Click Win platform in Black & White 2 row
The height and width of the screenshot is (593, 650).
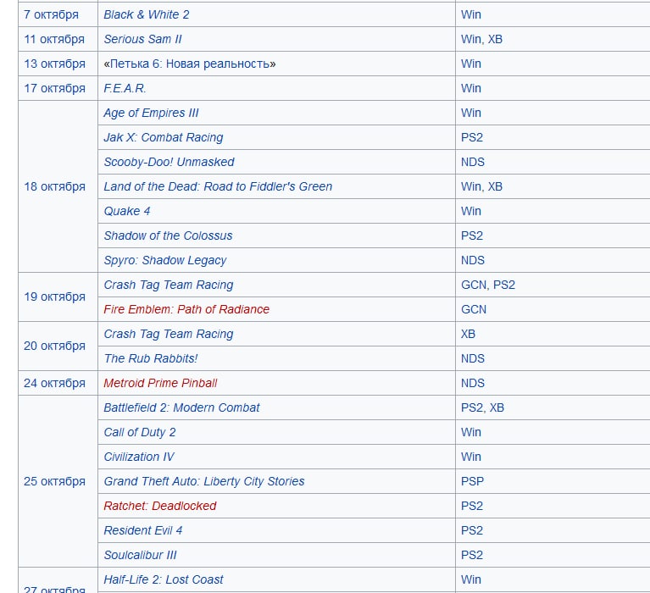point(471,14)
